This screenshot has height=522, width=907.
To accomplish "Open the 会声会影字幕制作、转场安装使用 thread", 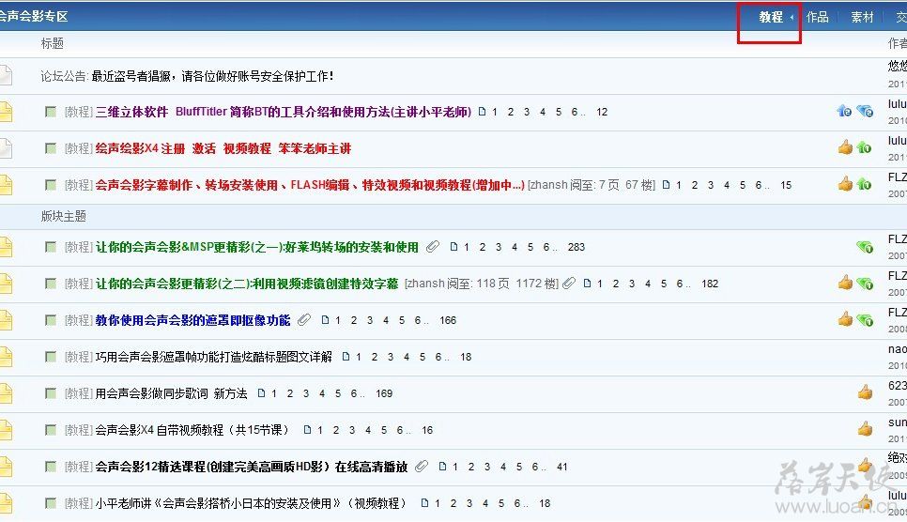I will 310,185.
